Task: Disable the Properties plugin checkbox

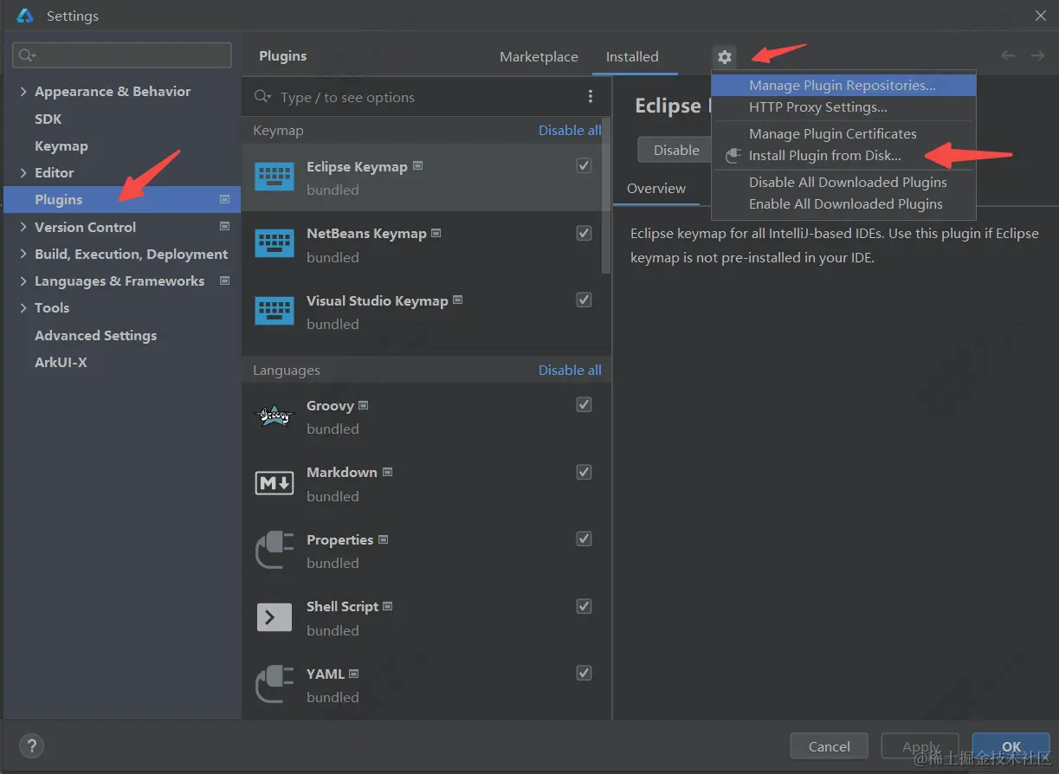Action: point(584,539)
